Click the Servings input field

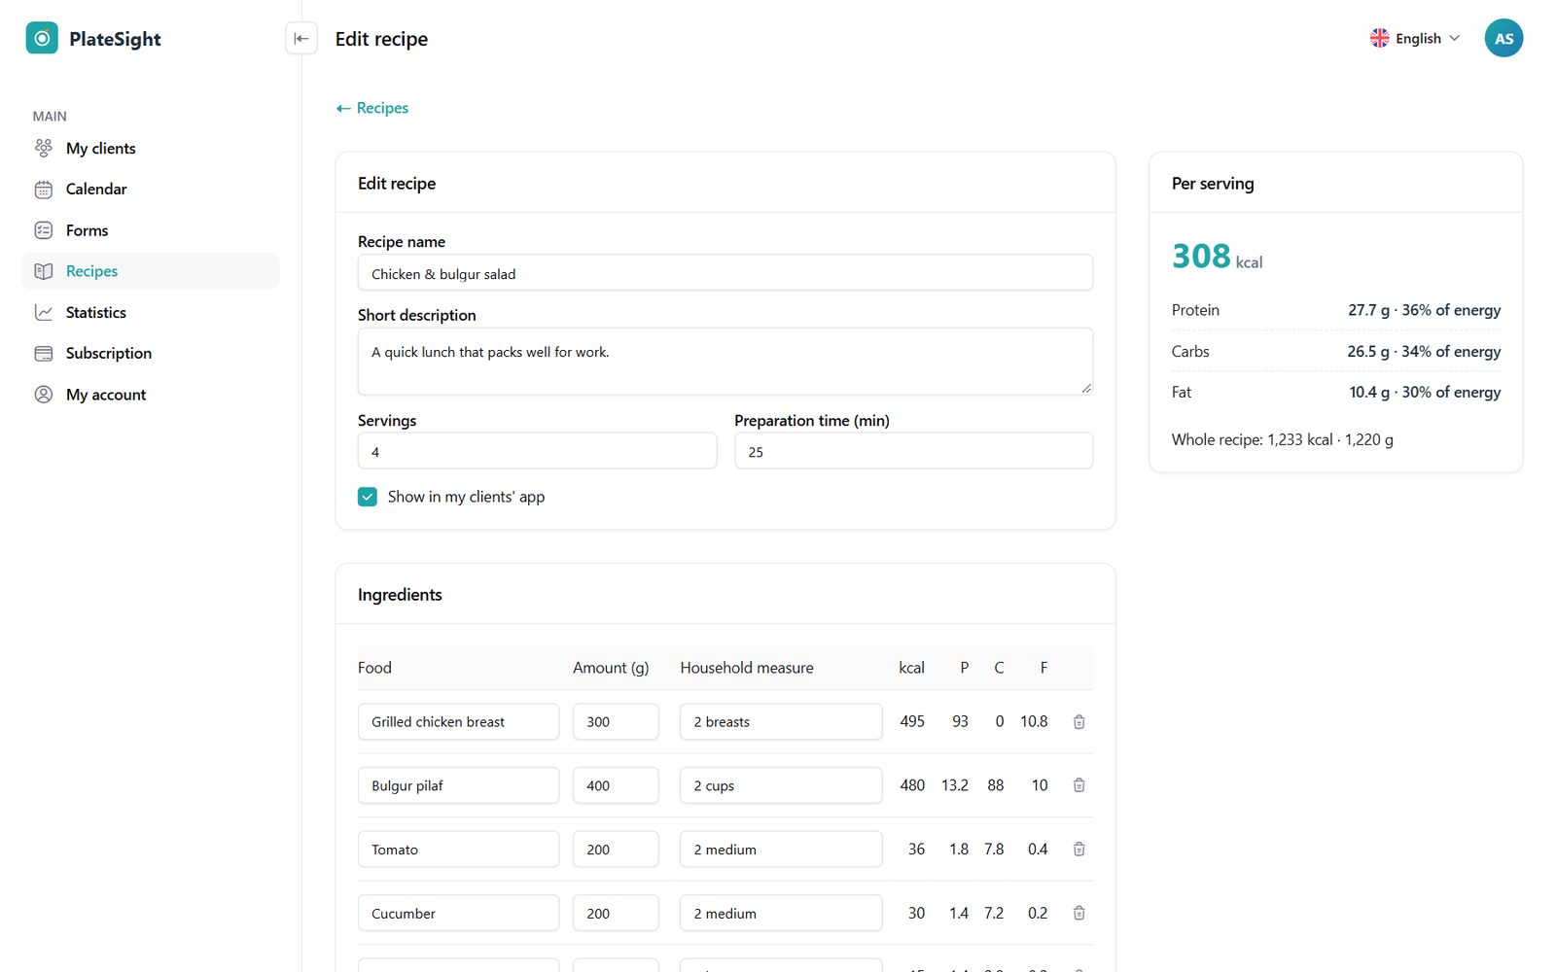click(x=537, y=451)
